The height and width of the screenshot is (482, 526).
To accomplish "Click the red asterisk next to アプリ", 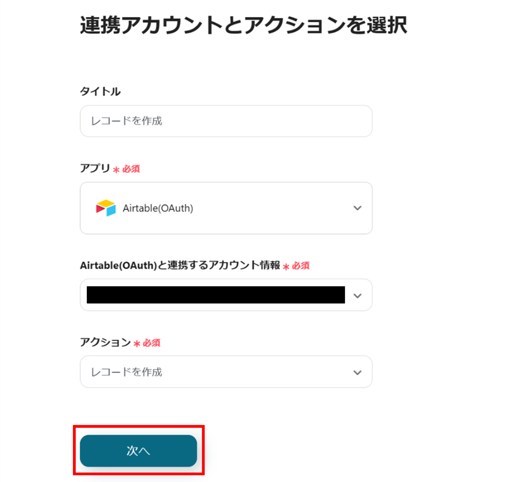I will [x=116, y=170].
